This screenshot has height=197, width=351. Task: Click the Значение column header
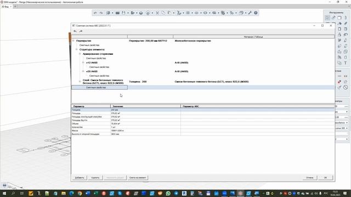pyautogui.click(x=145, y=106)
